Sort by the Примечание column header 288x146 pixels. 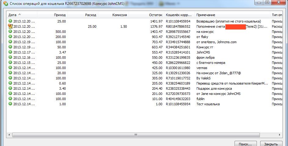pyautogui.click(x=232, y=15)
